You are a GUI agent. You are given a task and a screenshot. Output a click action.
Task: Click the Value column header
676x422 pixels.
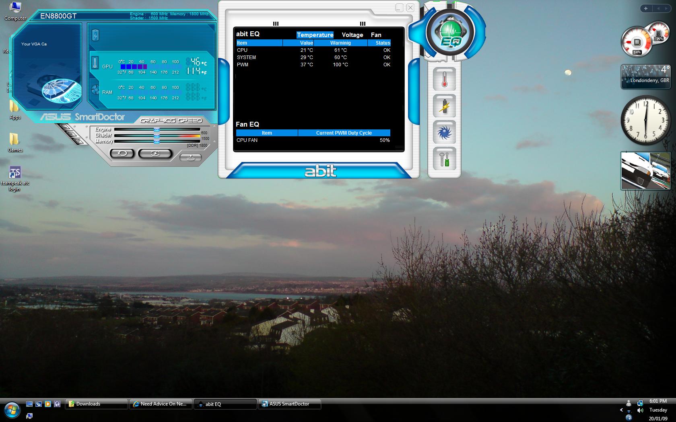299,43
